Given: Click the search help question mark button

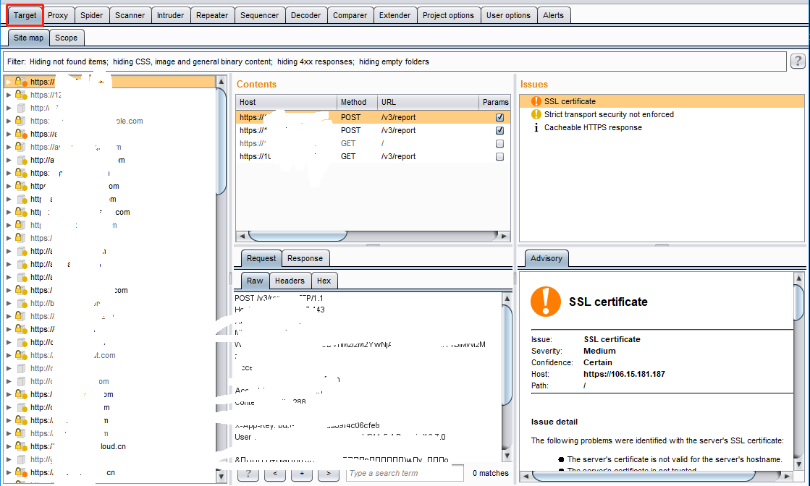Looking at the screenshot, I should point(248,474).
